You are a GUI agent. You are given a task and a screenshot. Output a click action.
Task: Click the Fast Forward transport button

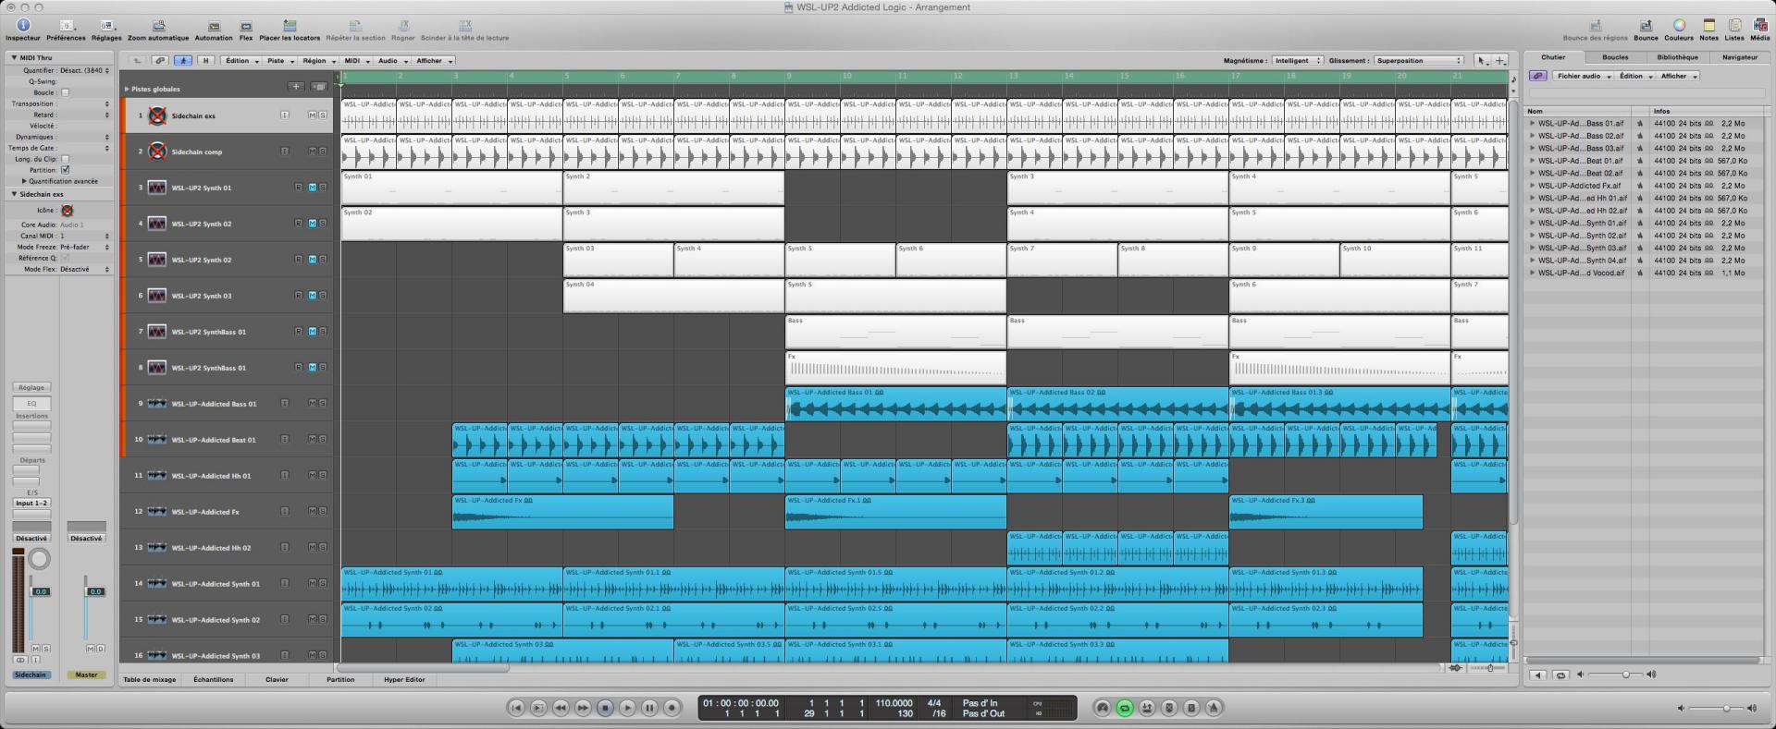coord(583,708)
